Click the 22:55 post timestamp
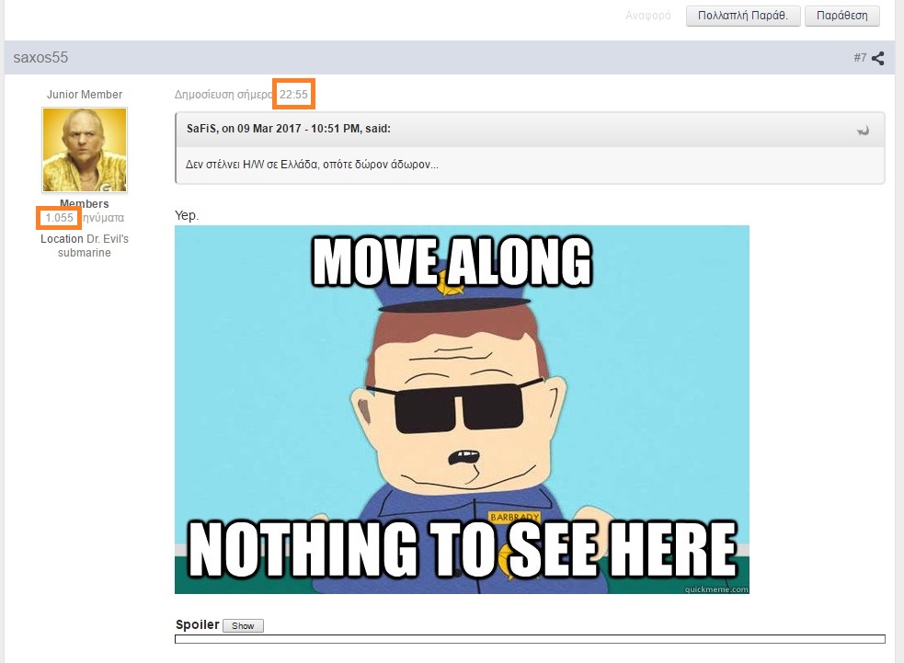Viewport: 904px width, 663px height. click(x=293, y=94)
